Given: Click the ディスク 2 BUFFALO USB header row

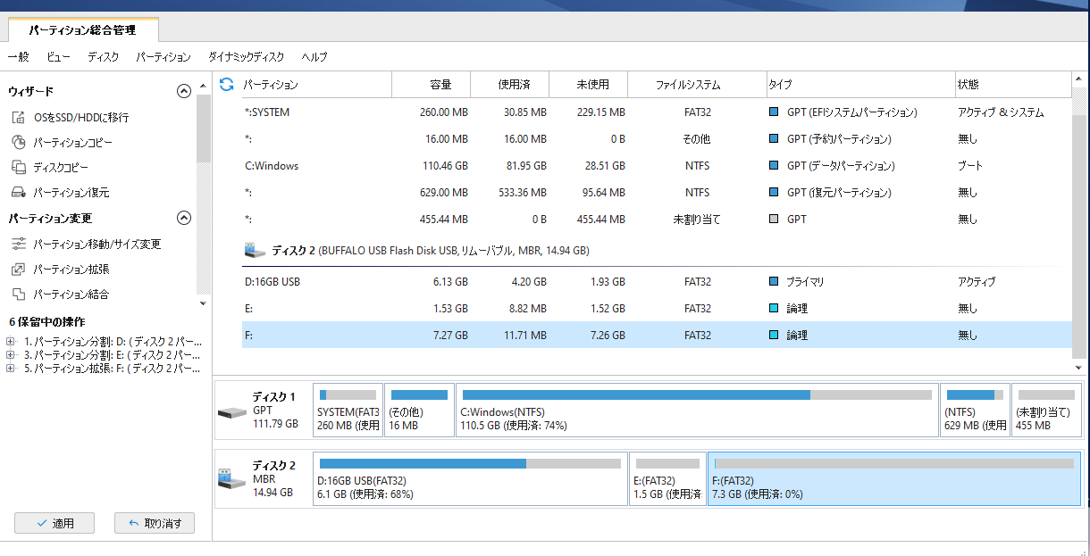Looking at the screenshot, I should (657, 251).
